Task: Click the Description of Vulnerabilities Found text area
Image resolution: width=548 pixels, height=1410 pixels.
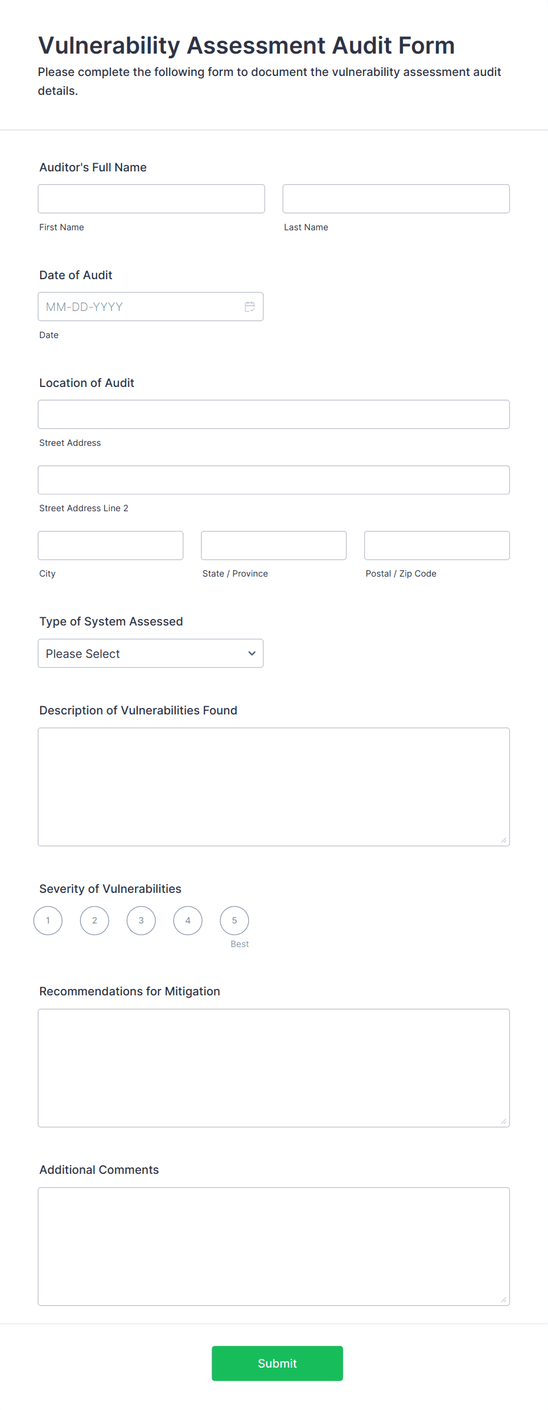Action: 273,786
